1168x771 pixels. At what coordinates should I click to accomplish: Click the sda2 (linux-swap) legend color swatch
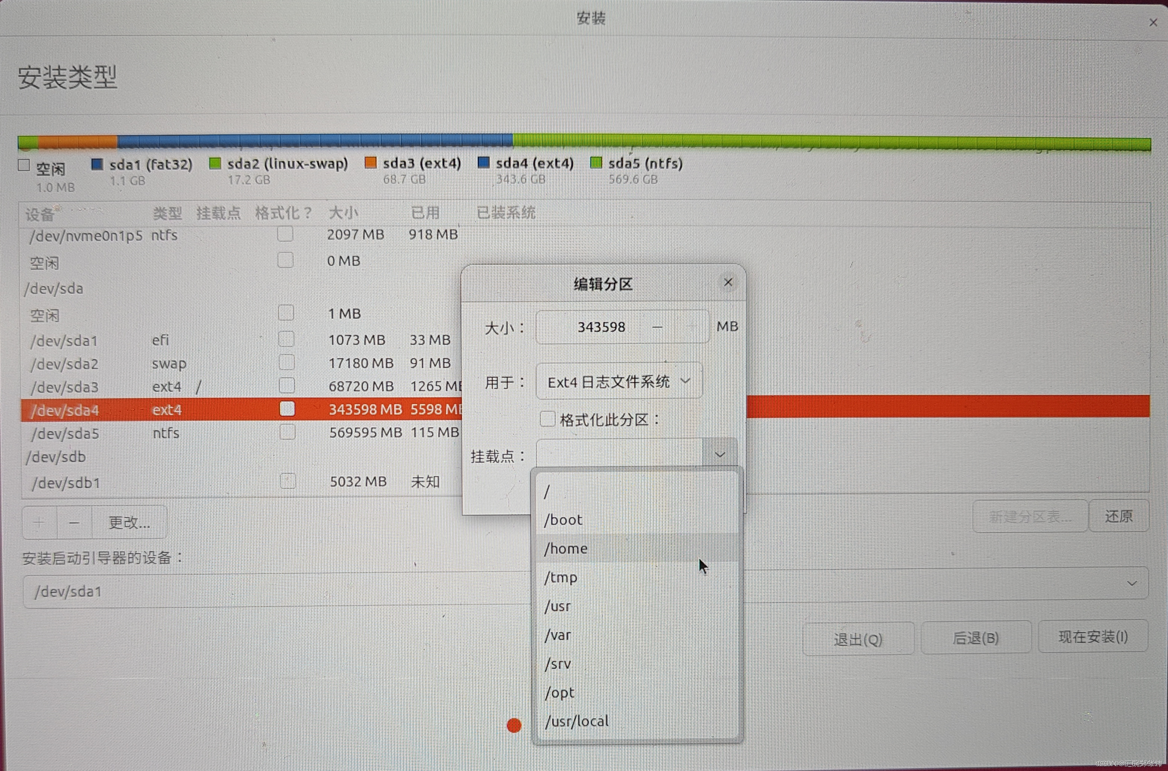(x=215, y=164)
